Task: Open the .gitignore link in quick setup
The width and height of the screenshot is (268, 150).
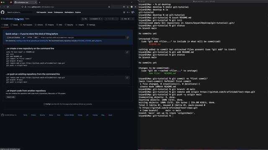Action: [98, 41]
